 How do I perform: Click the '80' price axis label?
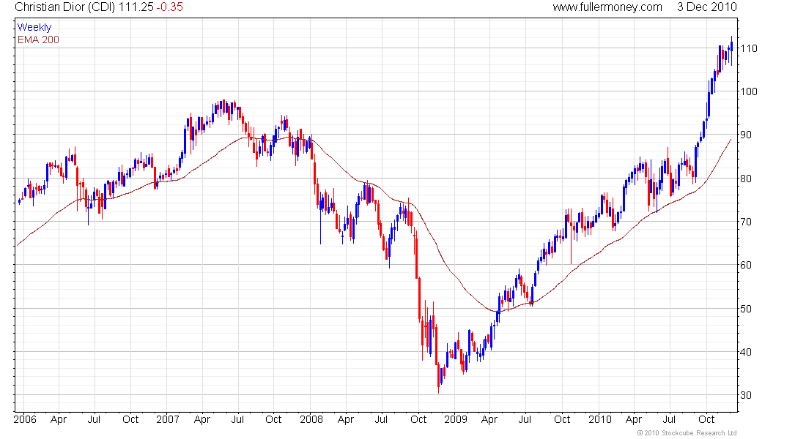point(746,179)
